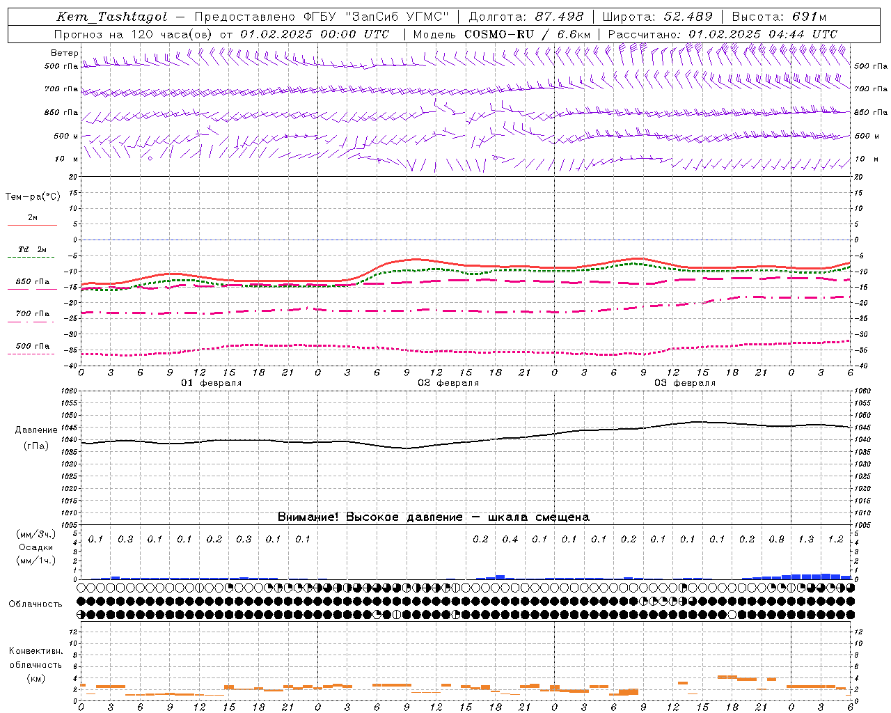
Task: Select the 'Модель COSMO-RU / 6.6км' text
Action: click(502, 34)
